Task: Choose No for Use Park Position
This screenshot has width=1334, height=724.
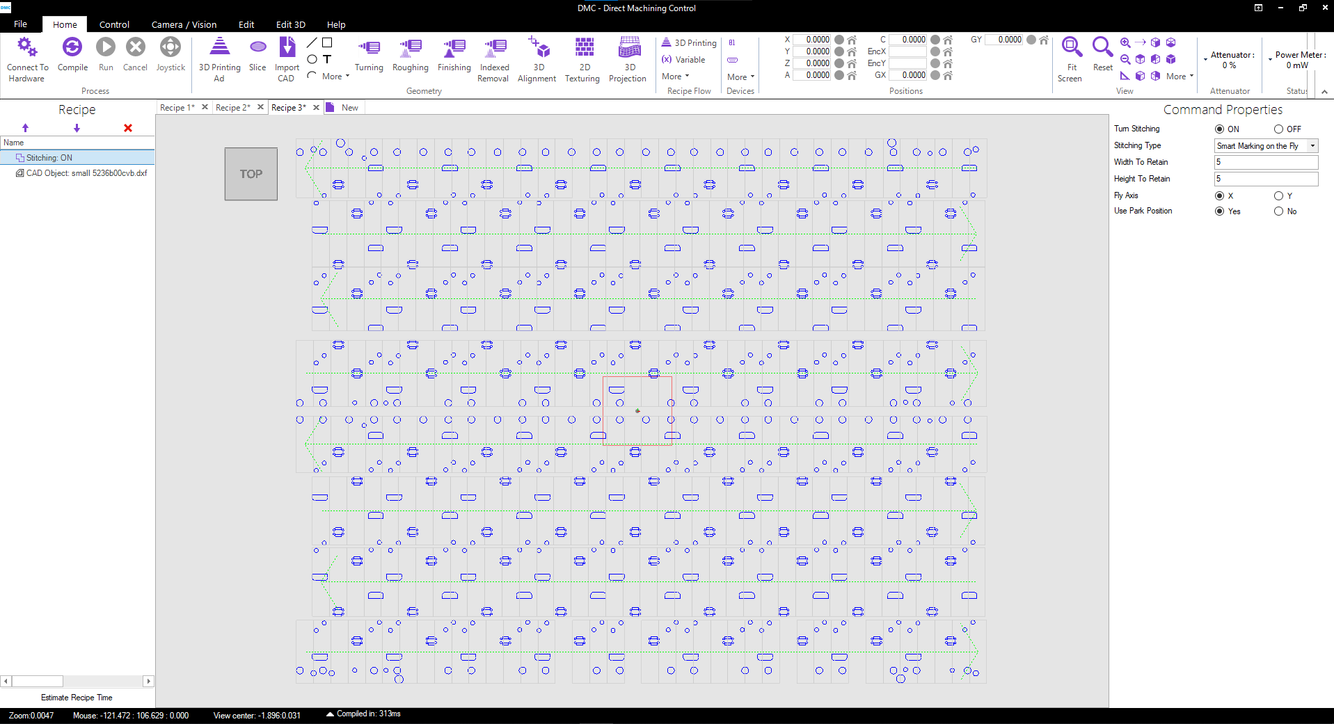Action: pos(1278,211)
